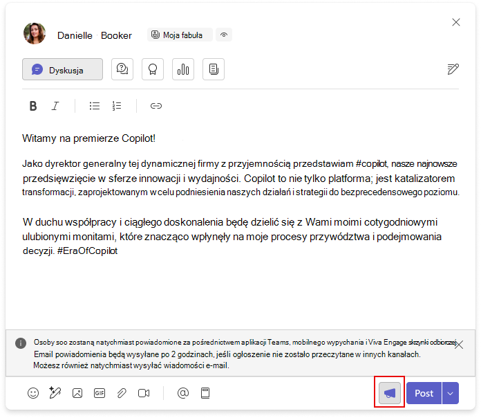Viewport: 481px width, 418px height.
Task: Mention someone with the @ icon
Action: coord(183,393)
